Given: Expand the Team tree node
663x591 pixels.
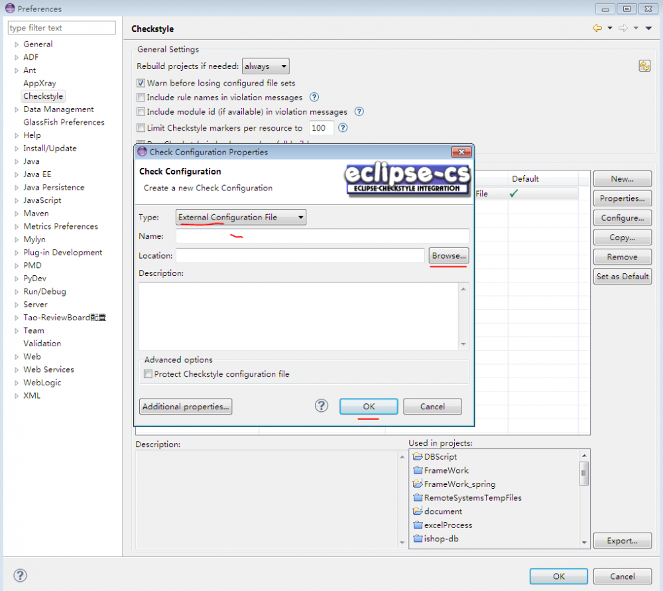Looking at the screenshot, I should pyautogui.click(x=17, y=331).
